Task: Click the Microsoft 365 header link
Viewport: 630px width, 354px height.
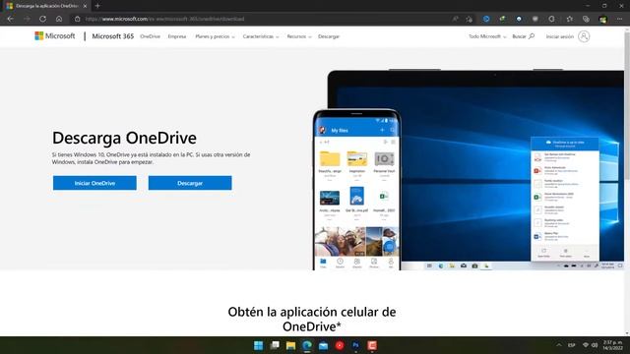Action: click(x=113, y=36)
